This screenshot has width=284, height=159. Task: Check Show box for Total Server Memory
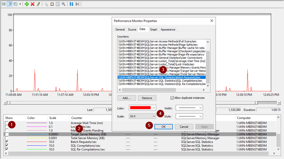[x=7, y=138]
